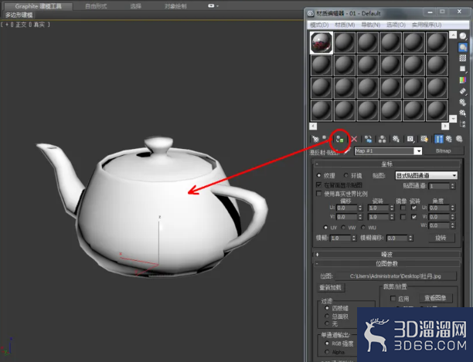Uncheck the V 瓷砖 checkbox
473x362 pixels.
[x=414, y=217]
